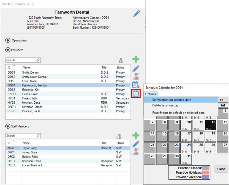Viewport: 229px width, 185px height.
Task: Click the provider info person icon
Action: click(120, 60)
